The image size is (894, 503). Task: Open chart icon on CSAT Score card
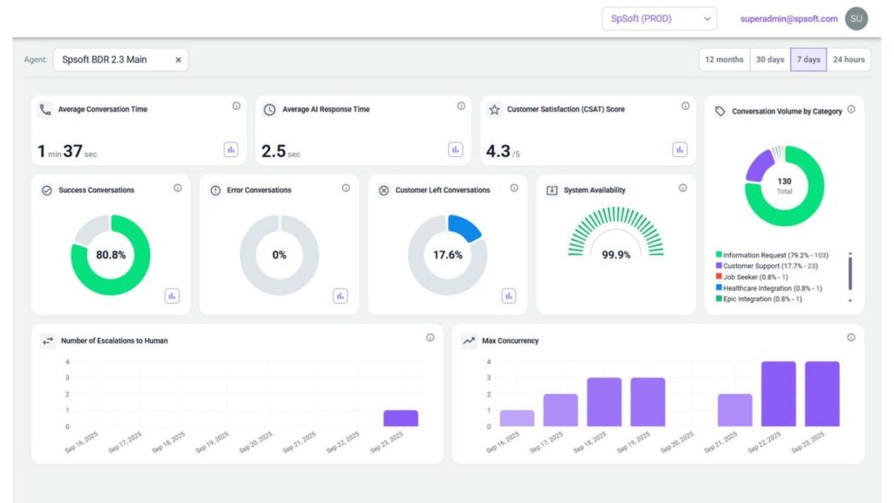click(x=679, y=149)
